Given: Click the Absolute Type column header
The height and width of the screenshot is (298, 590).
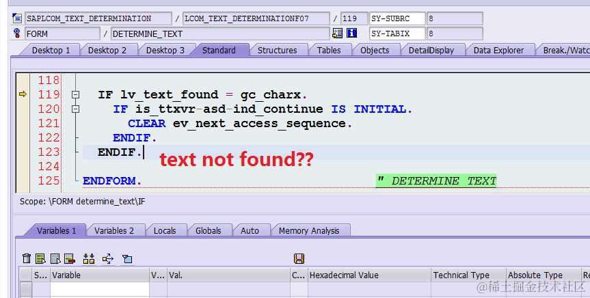Looking at the screenshot, I should 544,275.
